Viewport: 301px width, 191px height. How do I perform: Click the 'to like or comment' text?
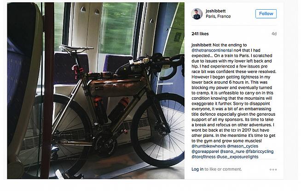223,169
